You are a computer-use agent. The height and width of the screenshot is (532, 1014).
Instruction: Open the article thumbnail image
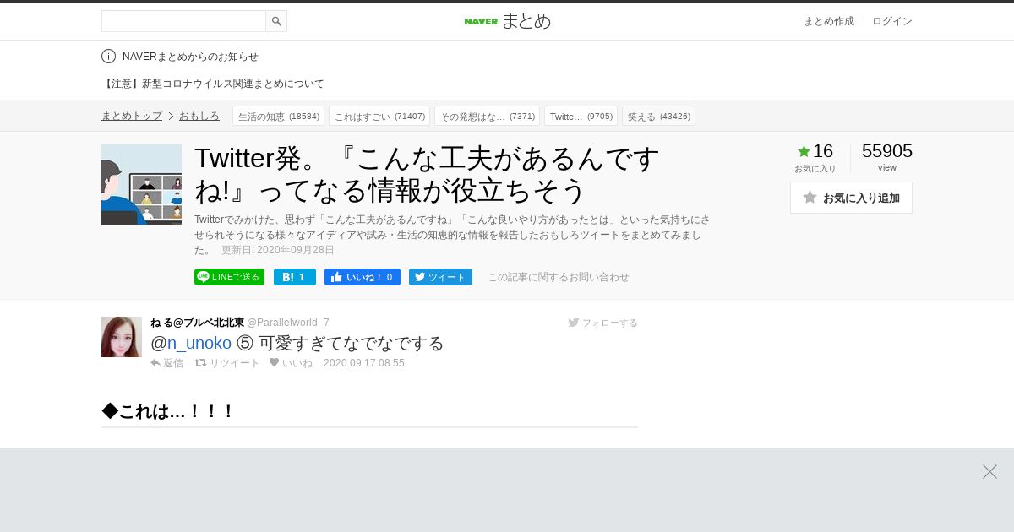point(141,184)
